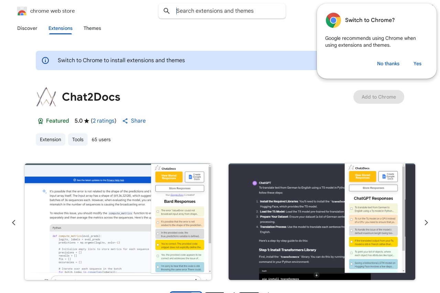Click the Chrome logo in the popup
Screen dimensions: 440x293
pyautogui.click(x=333, y=20)
